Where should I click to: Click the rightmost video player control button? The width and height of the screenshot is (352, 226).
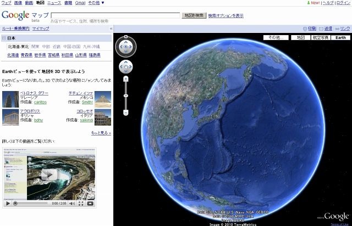(90, 204)
